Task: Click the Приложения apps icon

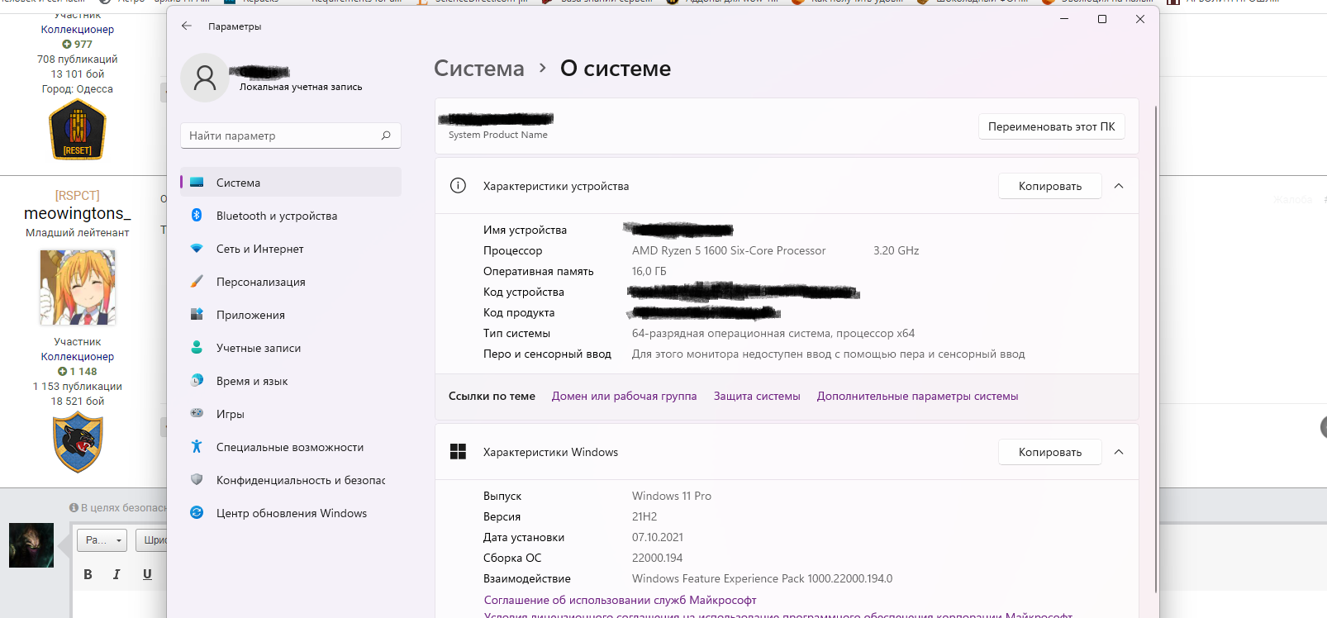Action: [x=197, y=315]
